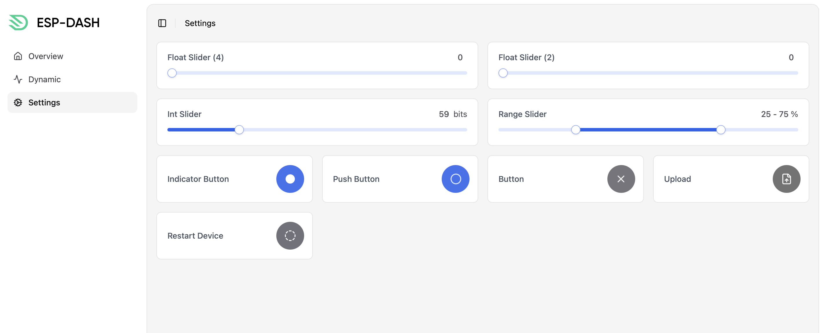Toggle the Indicator Button blue circle

coord(290,179)
